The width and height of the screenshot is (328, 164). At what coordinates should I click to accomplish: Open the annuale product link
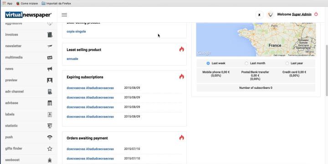(x=72, y=59)
